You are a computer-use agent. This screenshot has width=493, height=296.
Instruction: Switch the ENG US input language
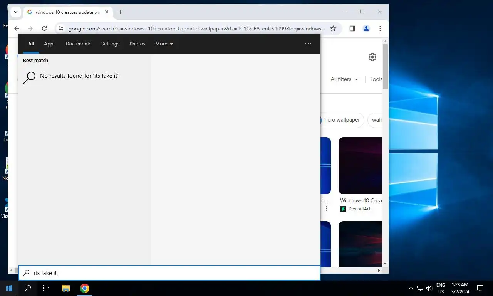pyautogui.click(x=441, y=288)
